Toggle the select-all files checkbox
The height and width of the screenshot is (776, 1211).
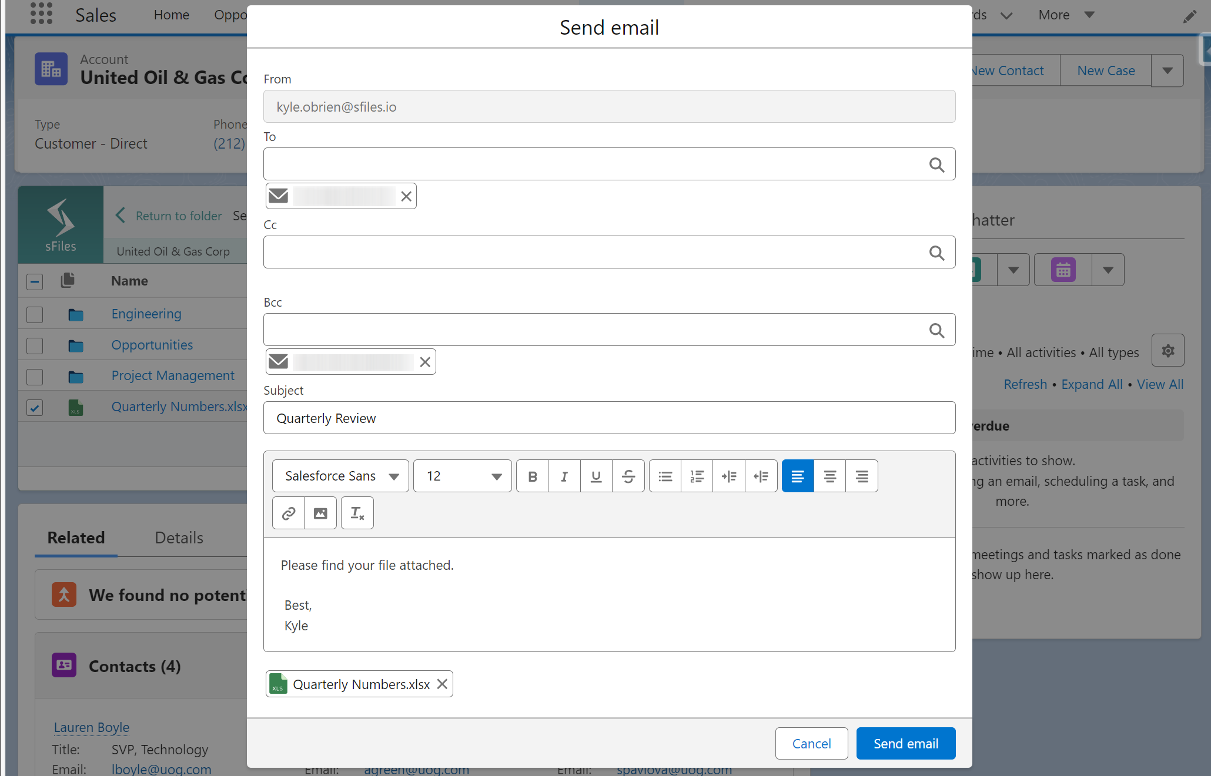35,281
